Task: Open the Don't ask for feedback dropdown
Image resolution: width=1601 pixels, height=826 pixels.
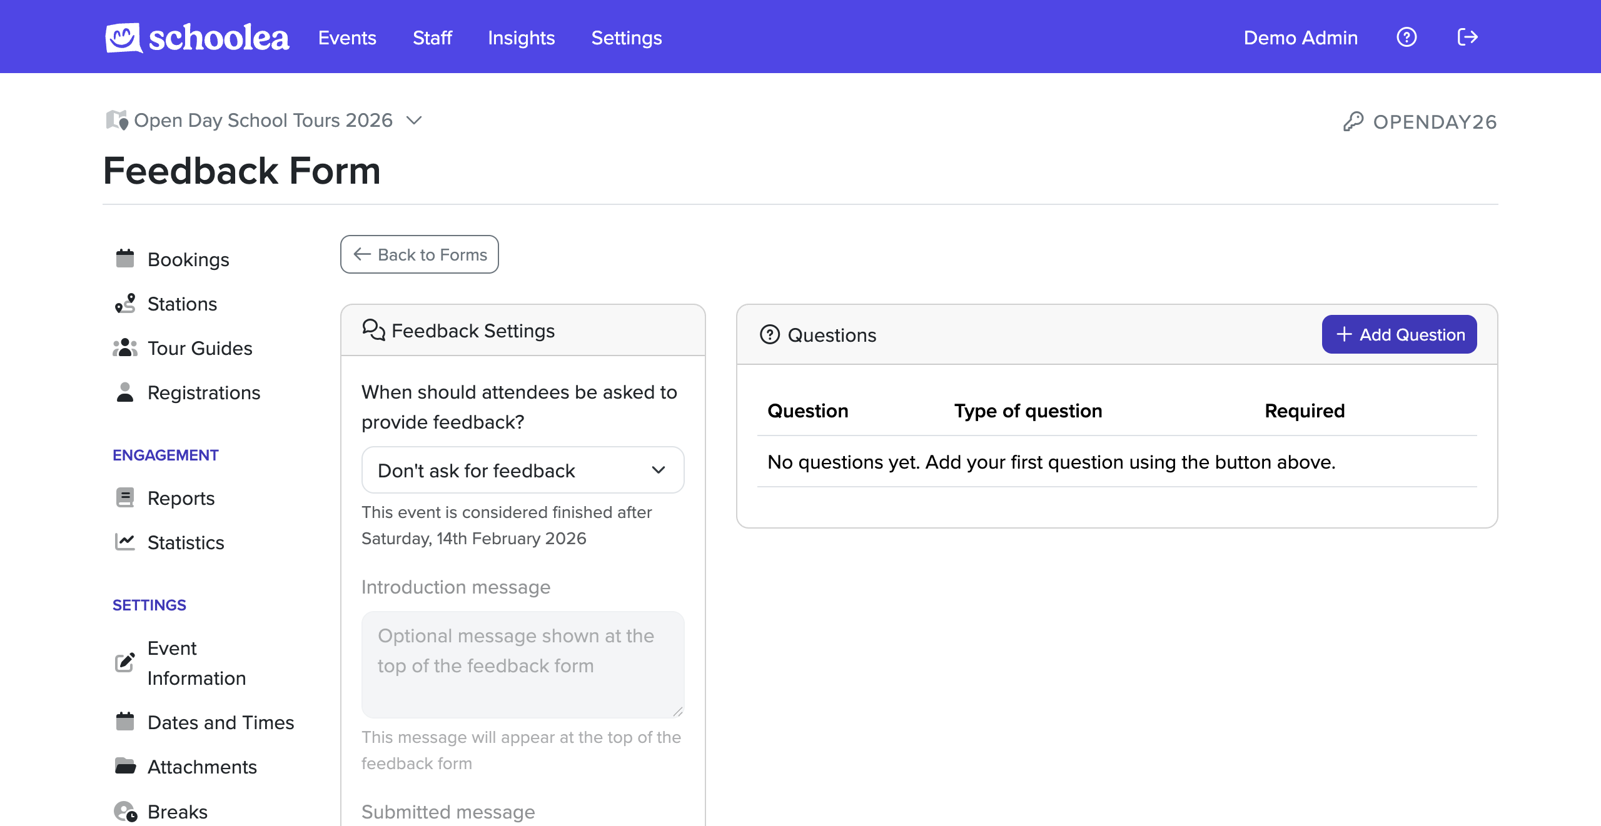Action: [x=523, y=470]
